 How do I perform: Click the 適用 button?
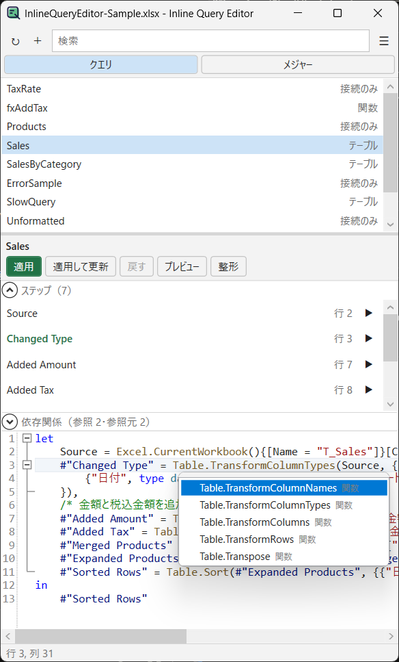[x=24, y=266]
